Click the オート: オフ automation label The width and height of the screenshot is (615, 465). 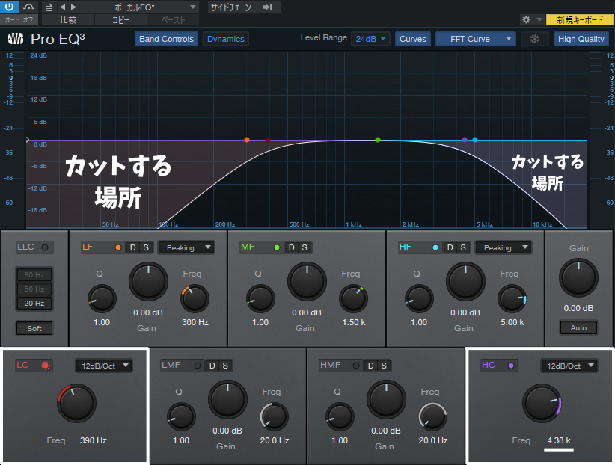point(19,19)
